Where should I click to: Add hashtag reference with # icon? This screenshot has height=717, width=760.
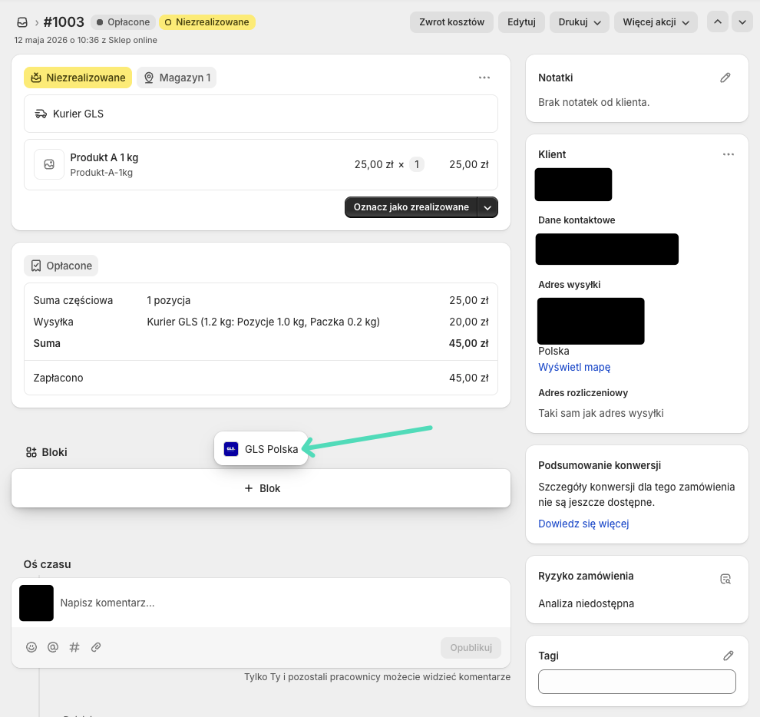coord(74,647)
